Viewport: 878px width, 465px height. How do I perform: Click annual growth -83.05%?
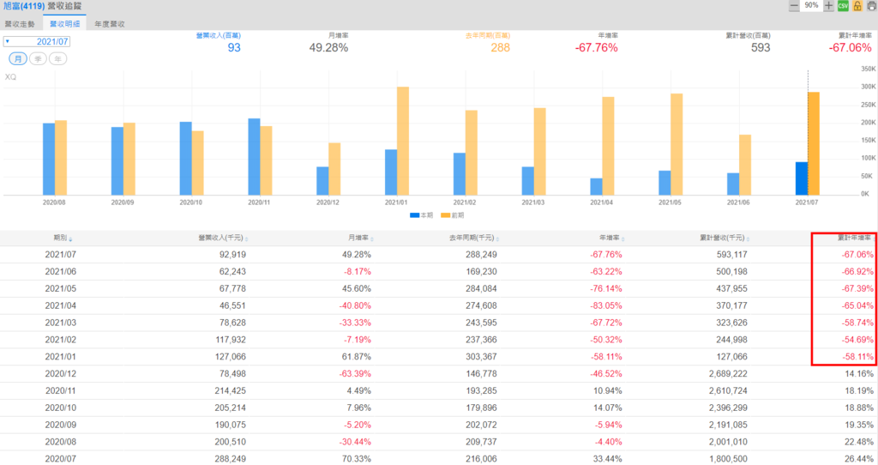[606, 306]
